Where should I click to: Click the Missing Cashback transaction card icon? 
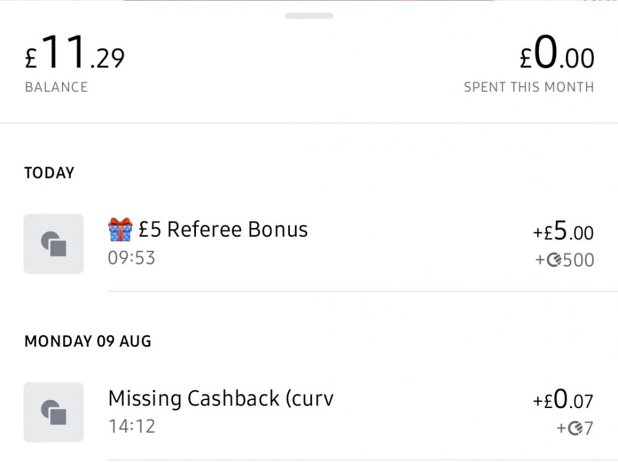pyautogui.click(x=54, y=412)
